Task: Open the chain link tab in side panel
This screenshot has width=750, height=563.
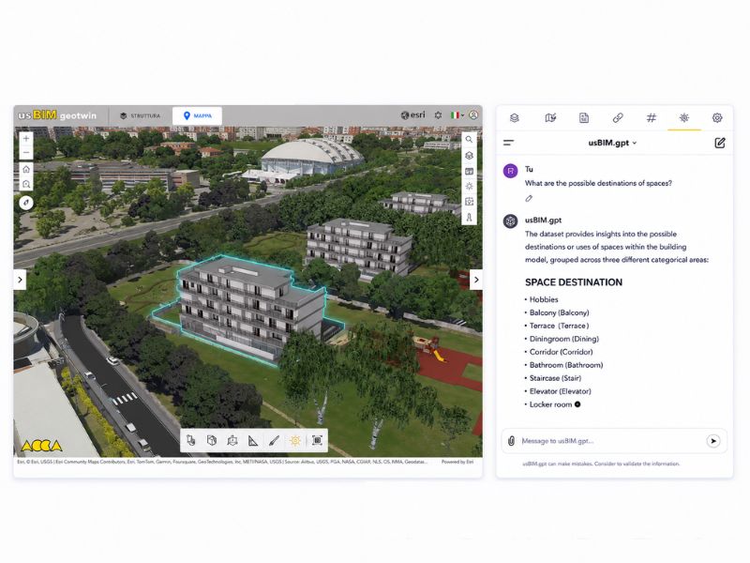Action: coord(618,118)
